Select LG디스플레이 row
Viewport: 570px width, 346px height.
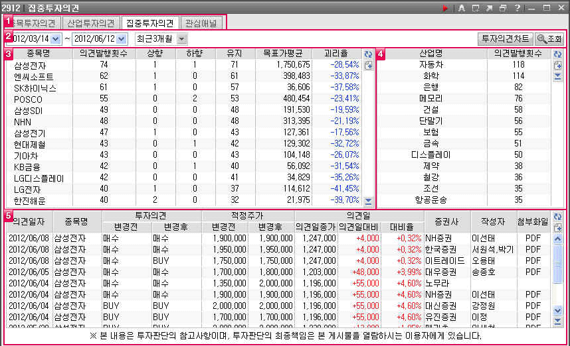tap(184, 178)
